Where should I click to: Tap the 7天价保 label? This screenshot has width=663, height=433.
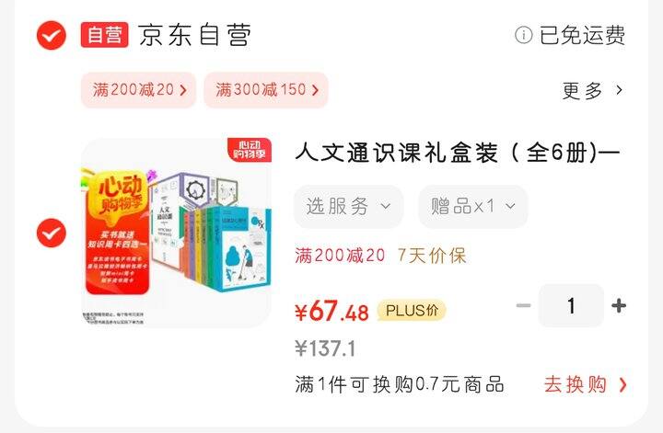(x=432, y=256)
